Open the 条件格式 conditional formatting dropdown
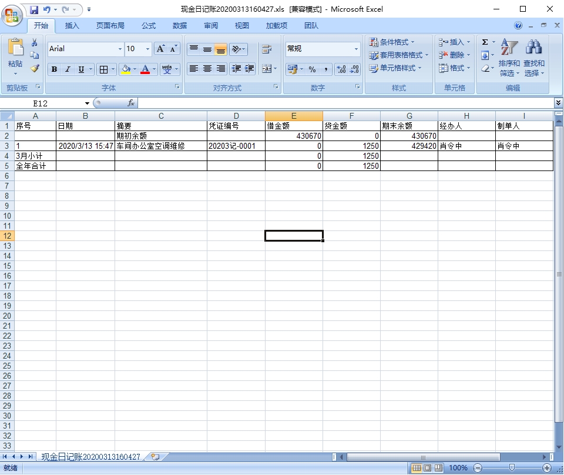564x475 pixels. (392, 42)
